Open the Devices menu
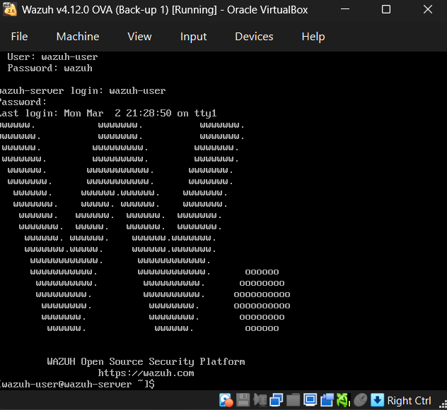 pos(254,37)
